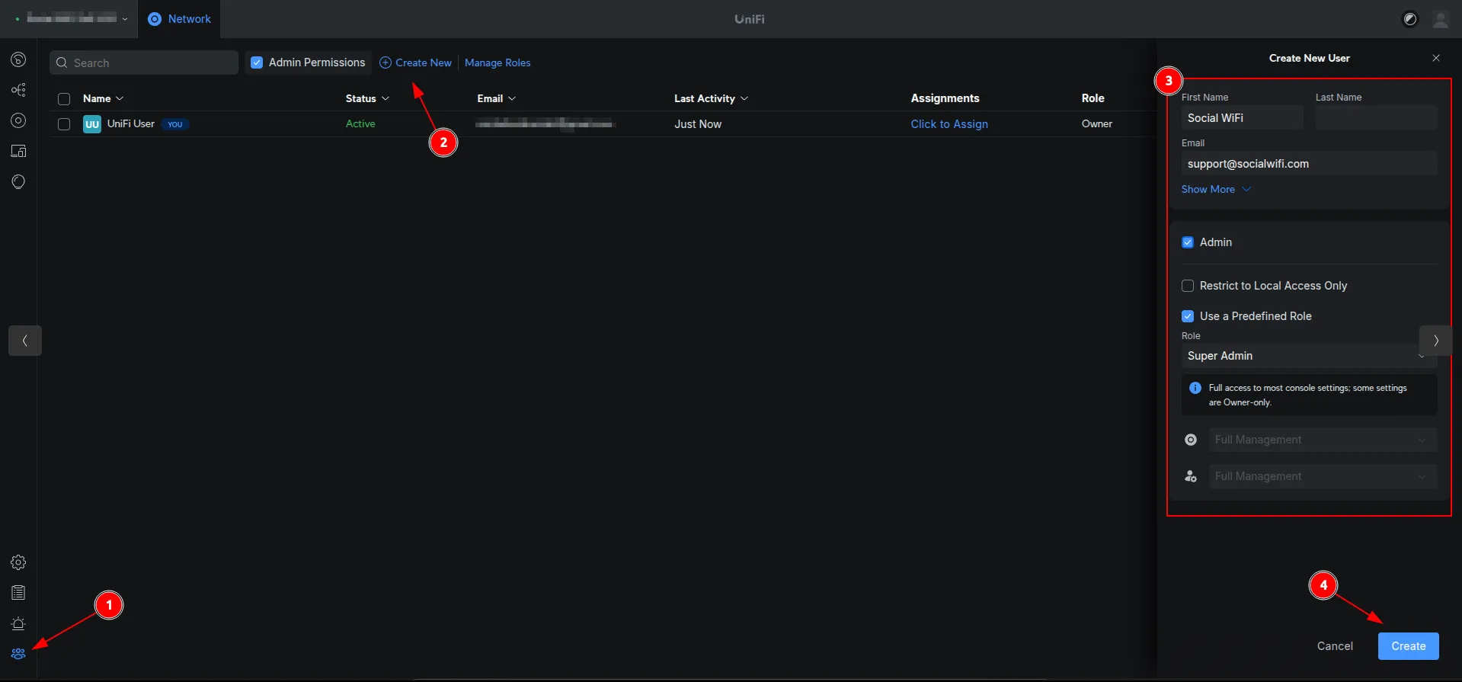Sort by Name column chevron
Screen dimensions: 1462x682
(120, 98)
